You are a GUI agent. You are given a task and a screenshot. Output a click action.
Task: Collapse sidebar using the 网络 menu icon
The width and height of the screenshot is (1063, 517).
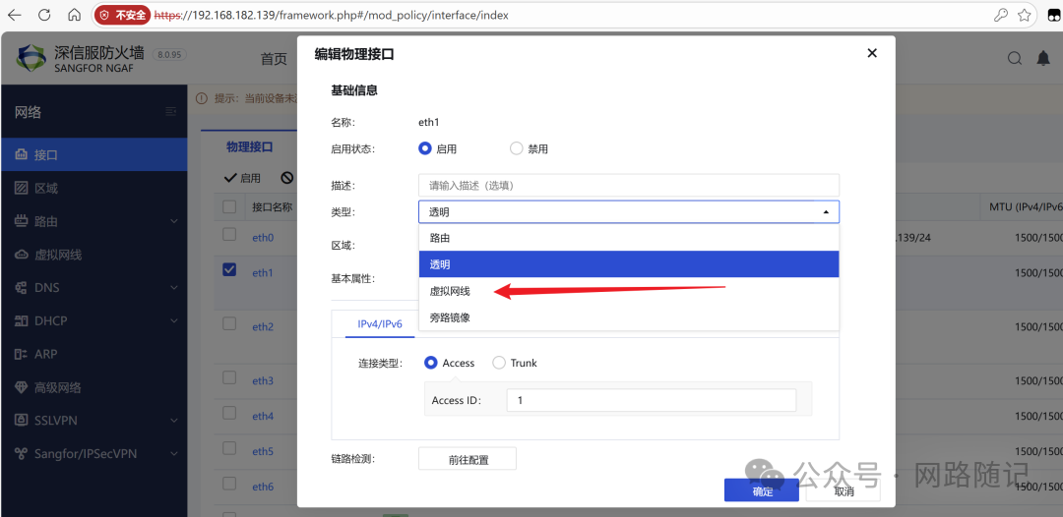[x=171, y=112]
